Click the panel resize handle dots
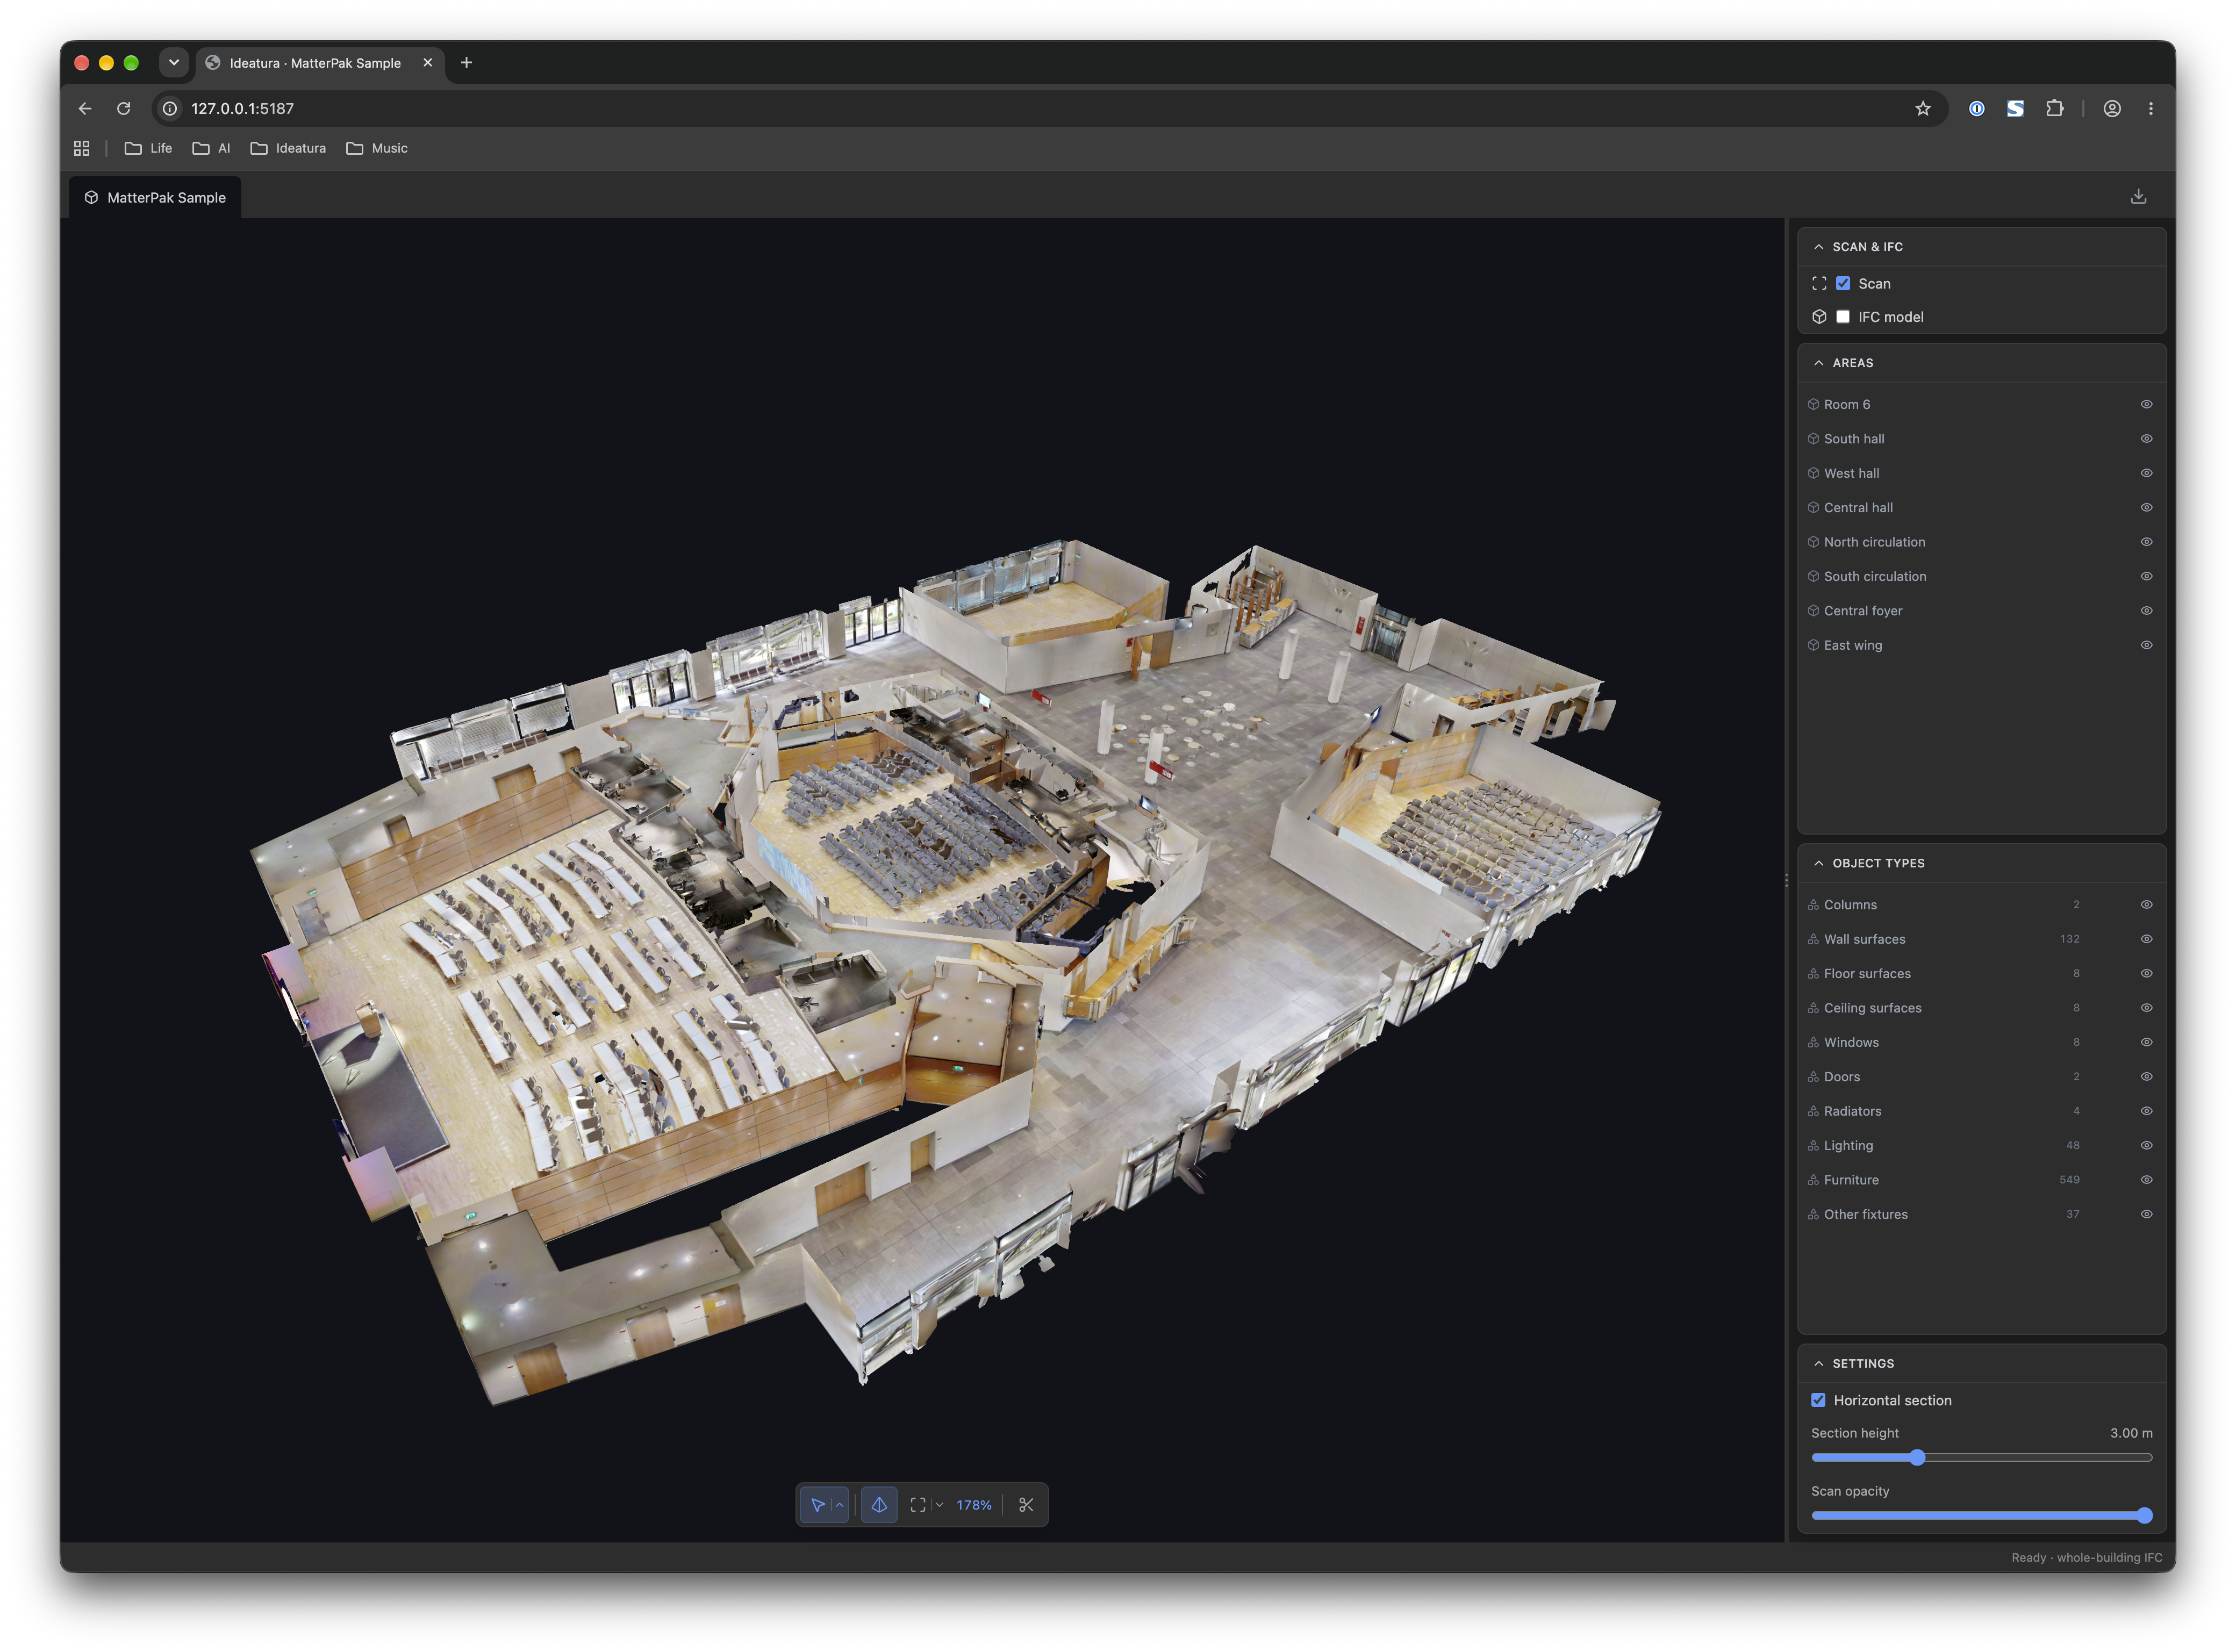 pyautogui.click(x=1786, y=881)
